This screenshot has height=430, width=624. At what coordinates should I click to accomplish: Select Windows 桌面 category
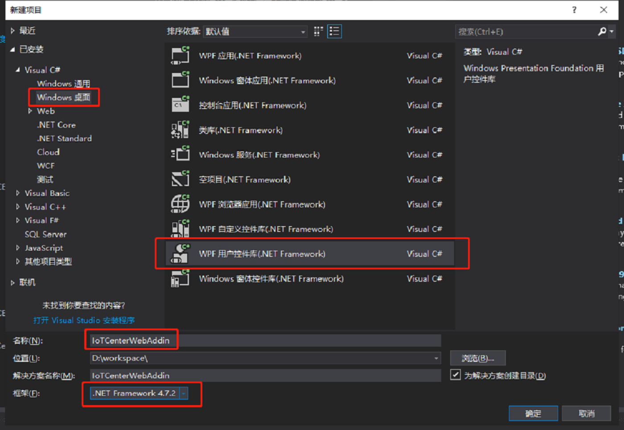pos(64,97)
